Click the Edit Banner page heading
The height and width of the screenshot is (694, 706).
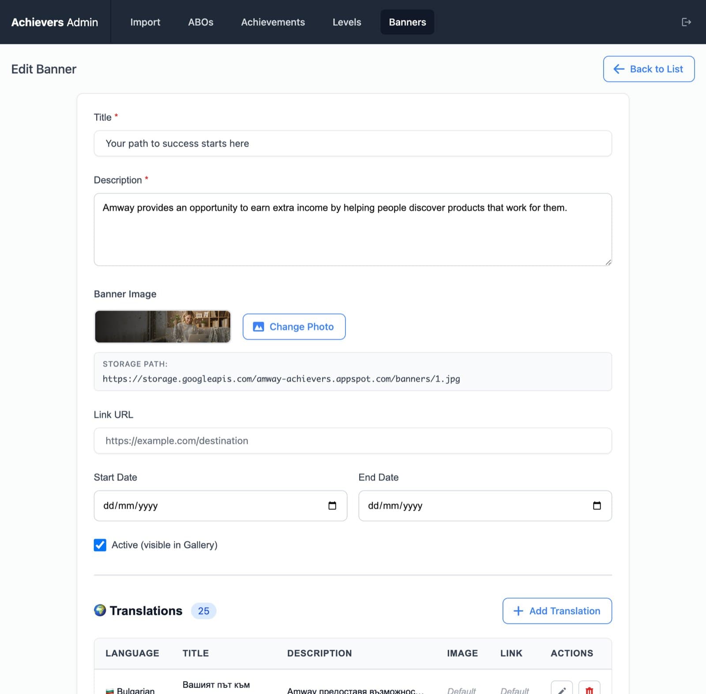44,69
